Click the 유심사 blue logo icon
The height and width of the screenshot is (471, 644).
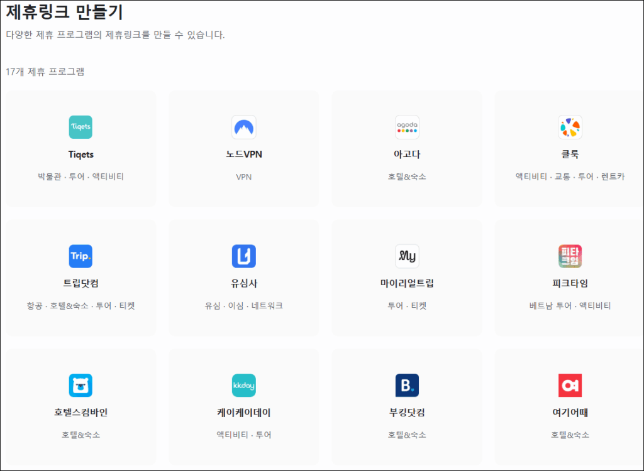point(244,256)
